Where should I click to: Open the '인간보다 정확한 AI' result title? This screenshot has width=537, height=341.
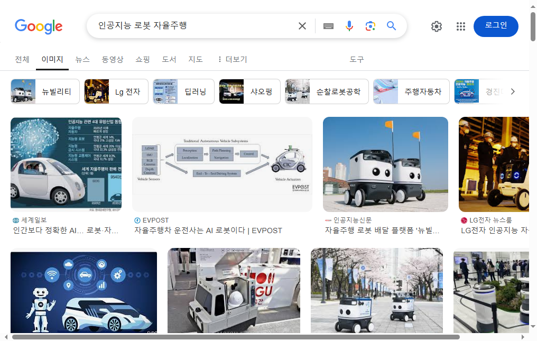[x=66, y=231]
